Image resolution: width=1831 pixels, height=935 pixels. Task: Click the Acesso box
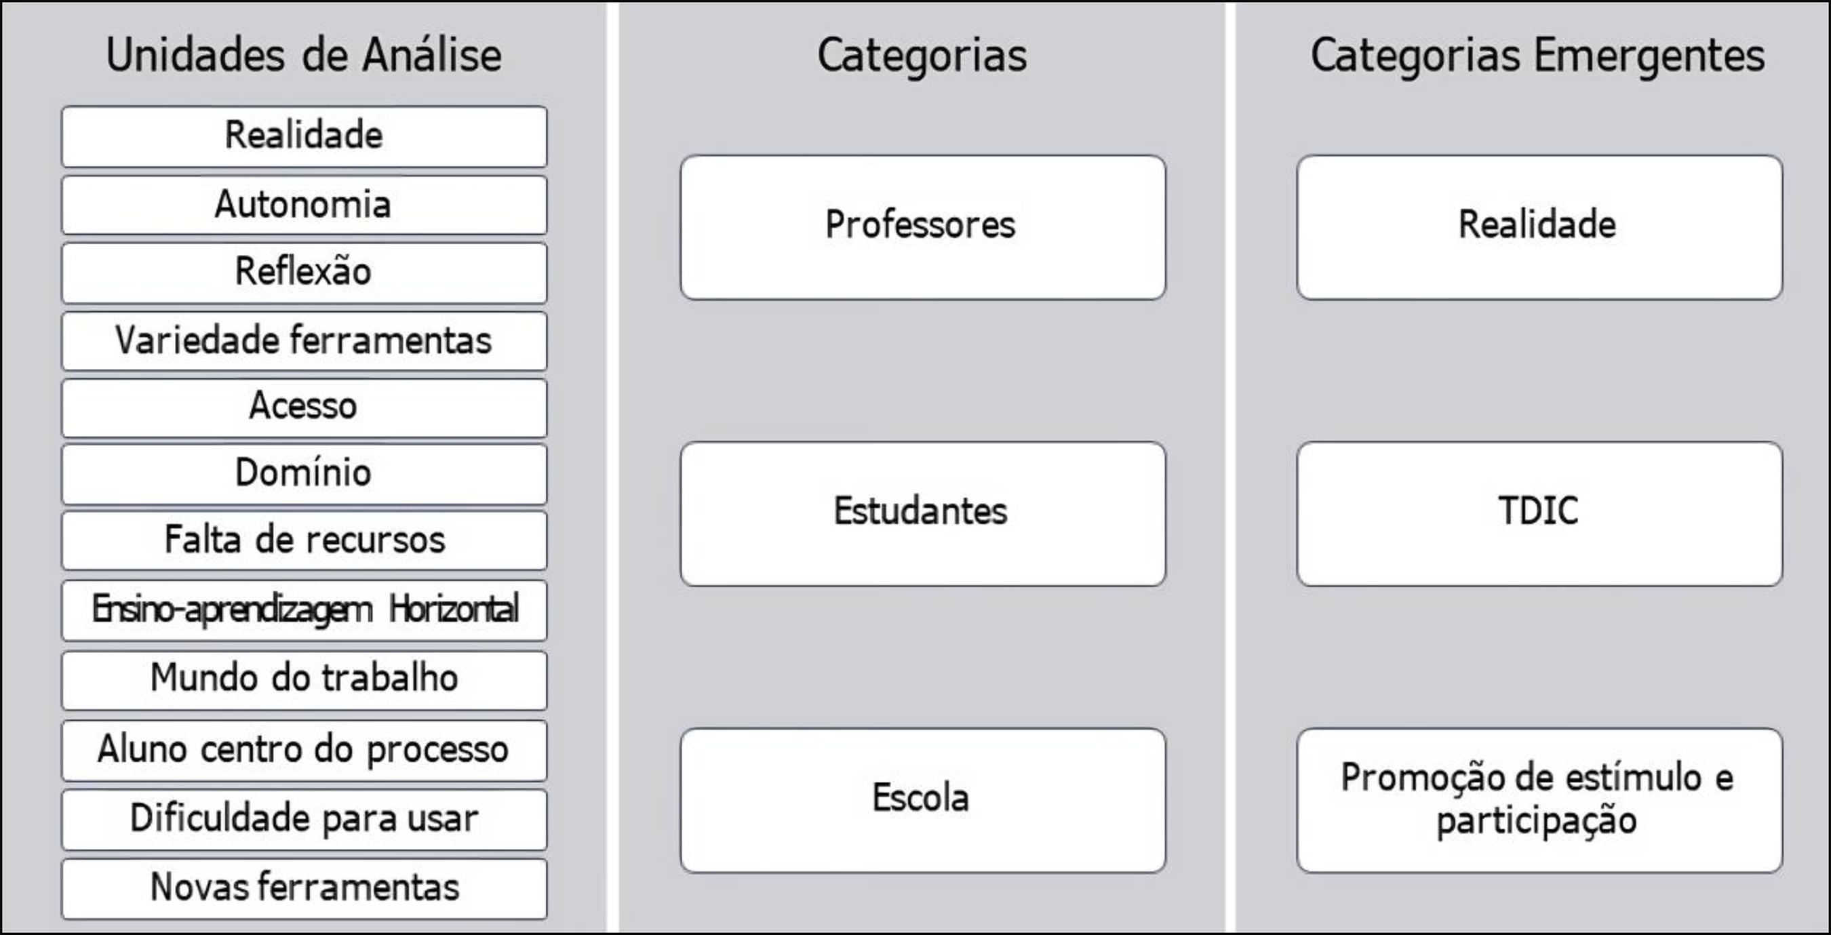pos(304,407)
